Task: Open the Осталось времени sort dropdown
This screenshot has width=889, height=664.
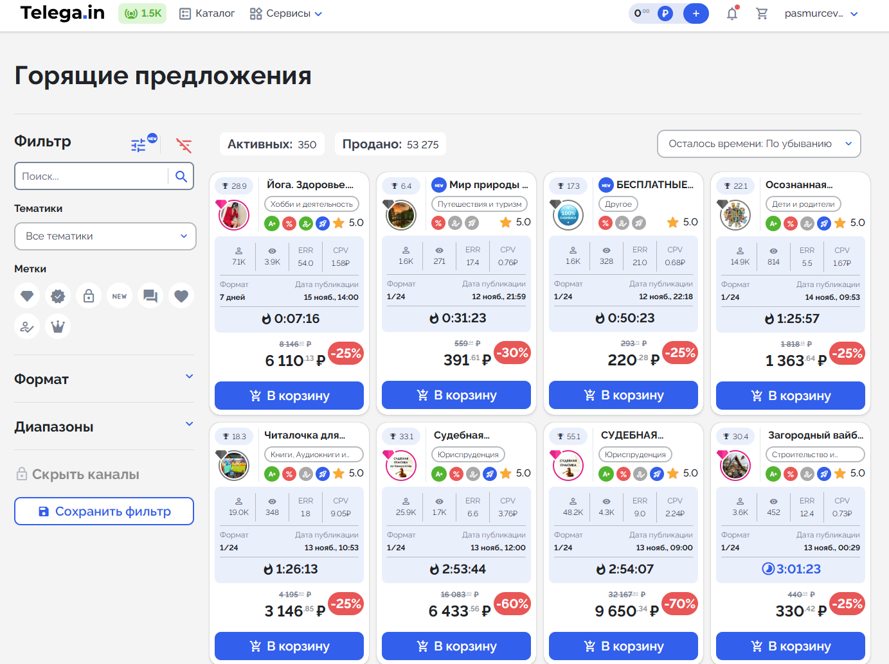Action: pyautogui.click(x=759, y=144)
